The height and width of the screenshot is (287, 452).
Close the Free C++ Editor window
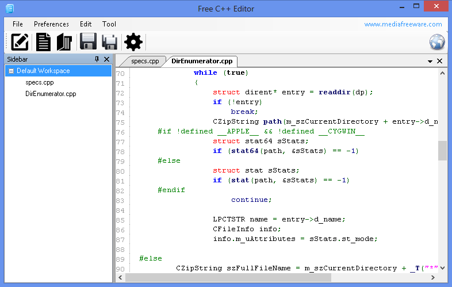point(436,6)
